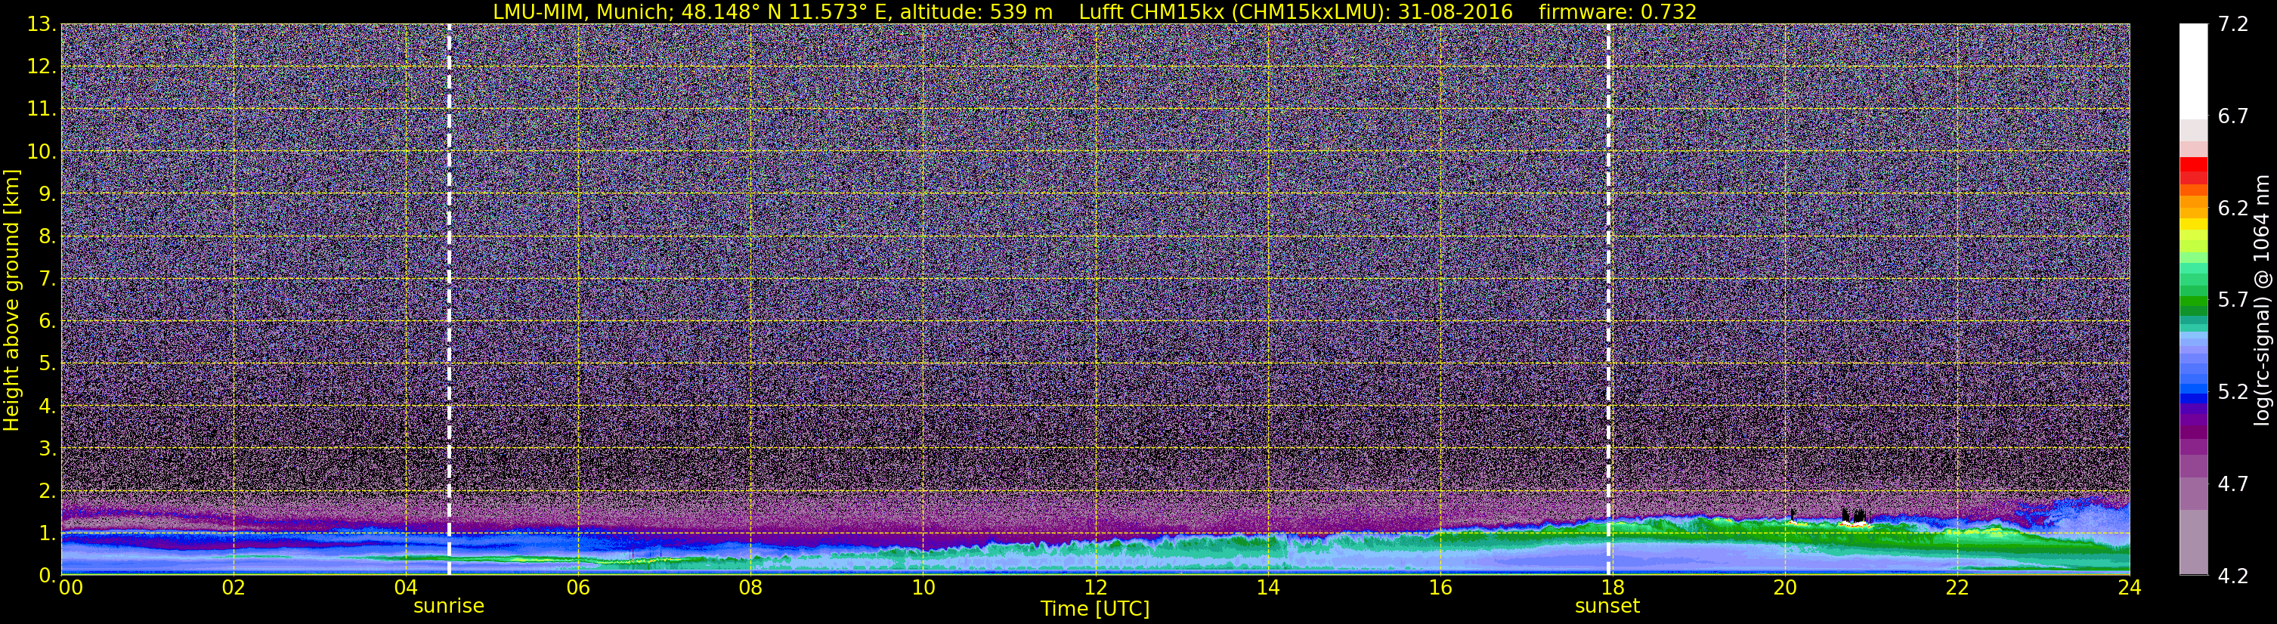Click the white dashed sunset marker line
Screen dimensions: 2277x624
click(x=1609, y=298)
